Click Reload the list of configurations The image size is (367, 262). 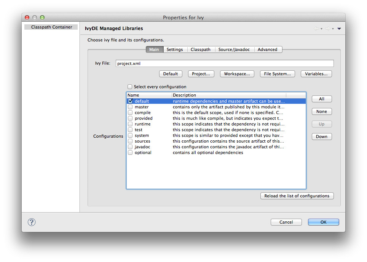[297, 196]
